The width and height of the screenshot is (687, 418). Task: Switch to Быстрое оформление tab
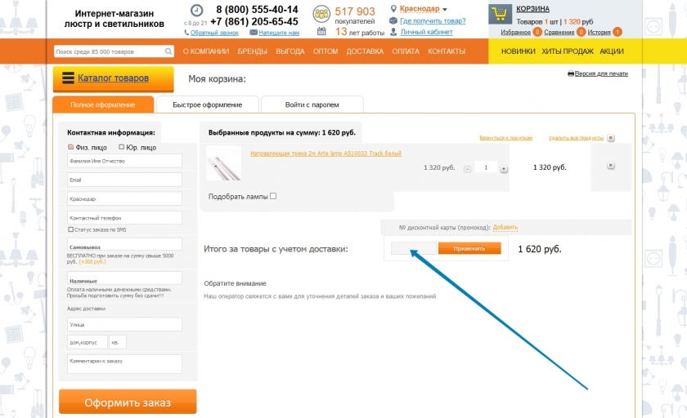click(x=207, y=105)
